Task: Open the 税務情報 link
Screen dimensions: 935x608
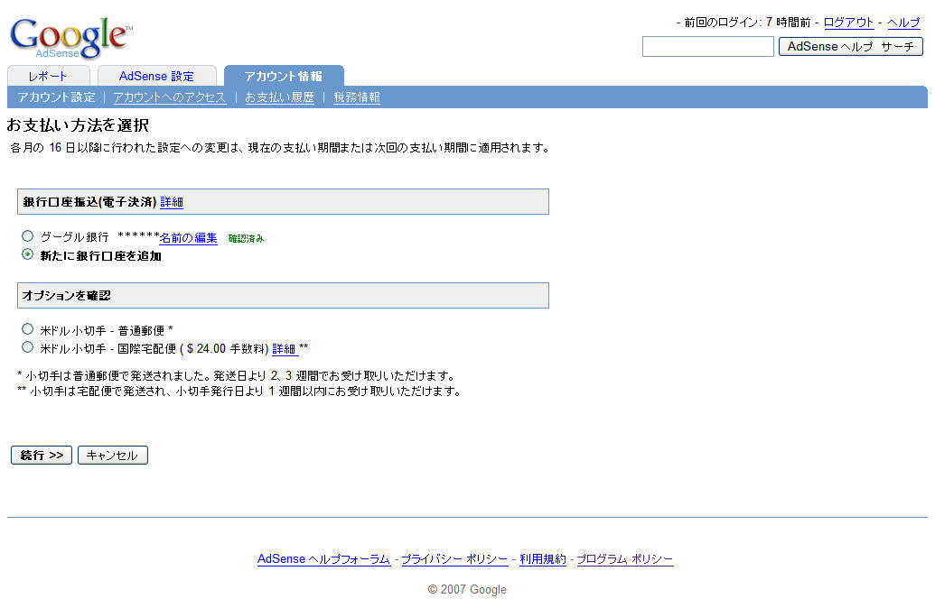Action: [357, 97]
